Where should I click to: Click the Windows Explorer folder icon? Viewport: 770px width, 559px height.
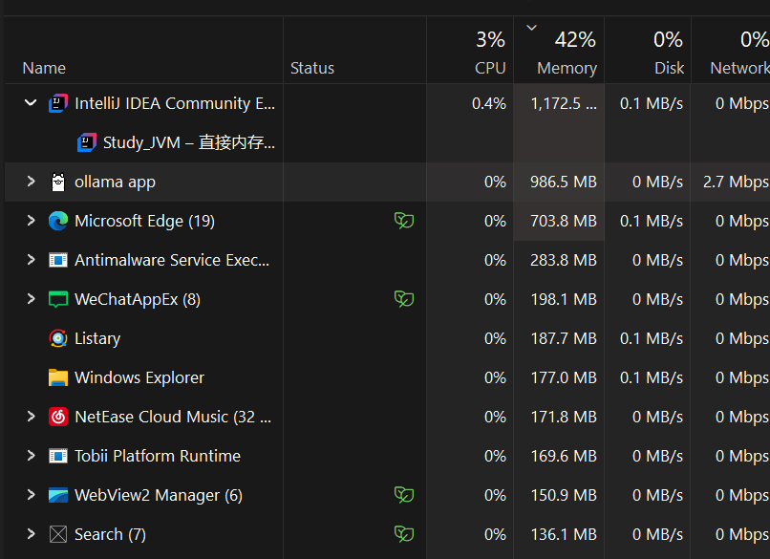point(58,377)
